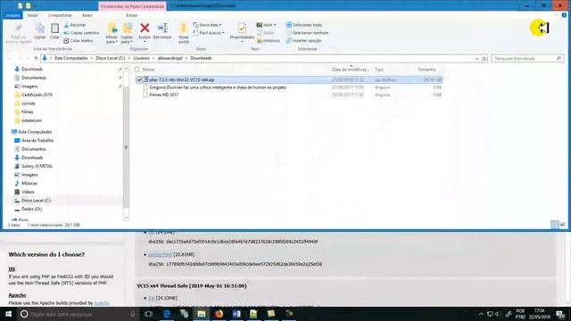Image resolution: width=571 pixels, height=321 pixels.
Task: Sort by the Data de modificação column
Action: pos(351,70)
